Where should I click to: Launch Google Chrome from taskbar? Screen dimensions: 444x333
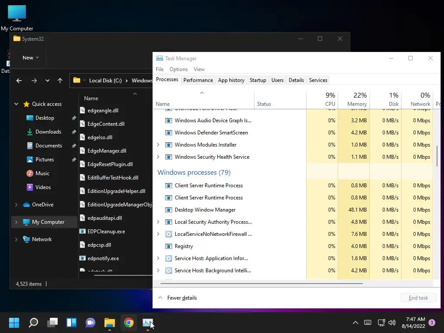pos(128,323)
